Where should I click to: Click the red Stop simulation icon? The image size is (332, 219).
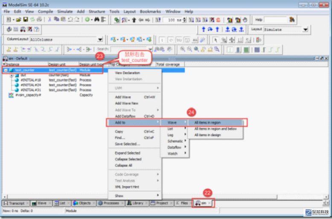[x=218, y=20]
